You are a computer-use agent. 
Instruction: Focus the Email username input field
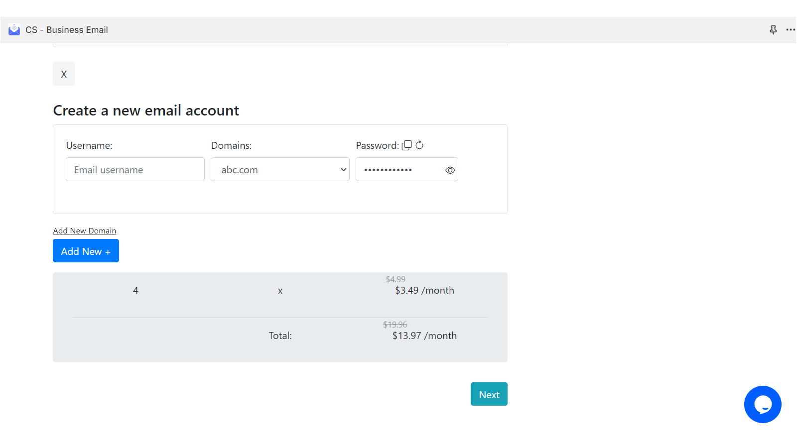pyautogui.click(x=135, y=170)
